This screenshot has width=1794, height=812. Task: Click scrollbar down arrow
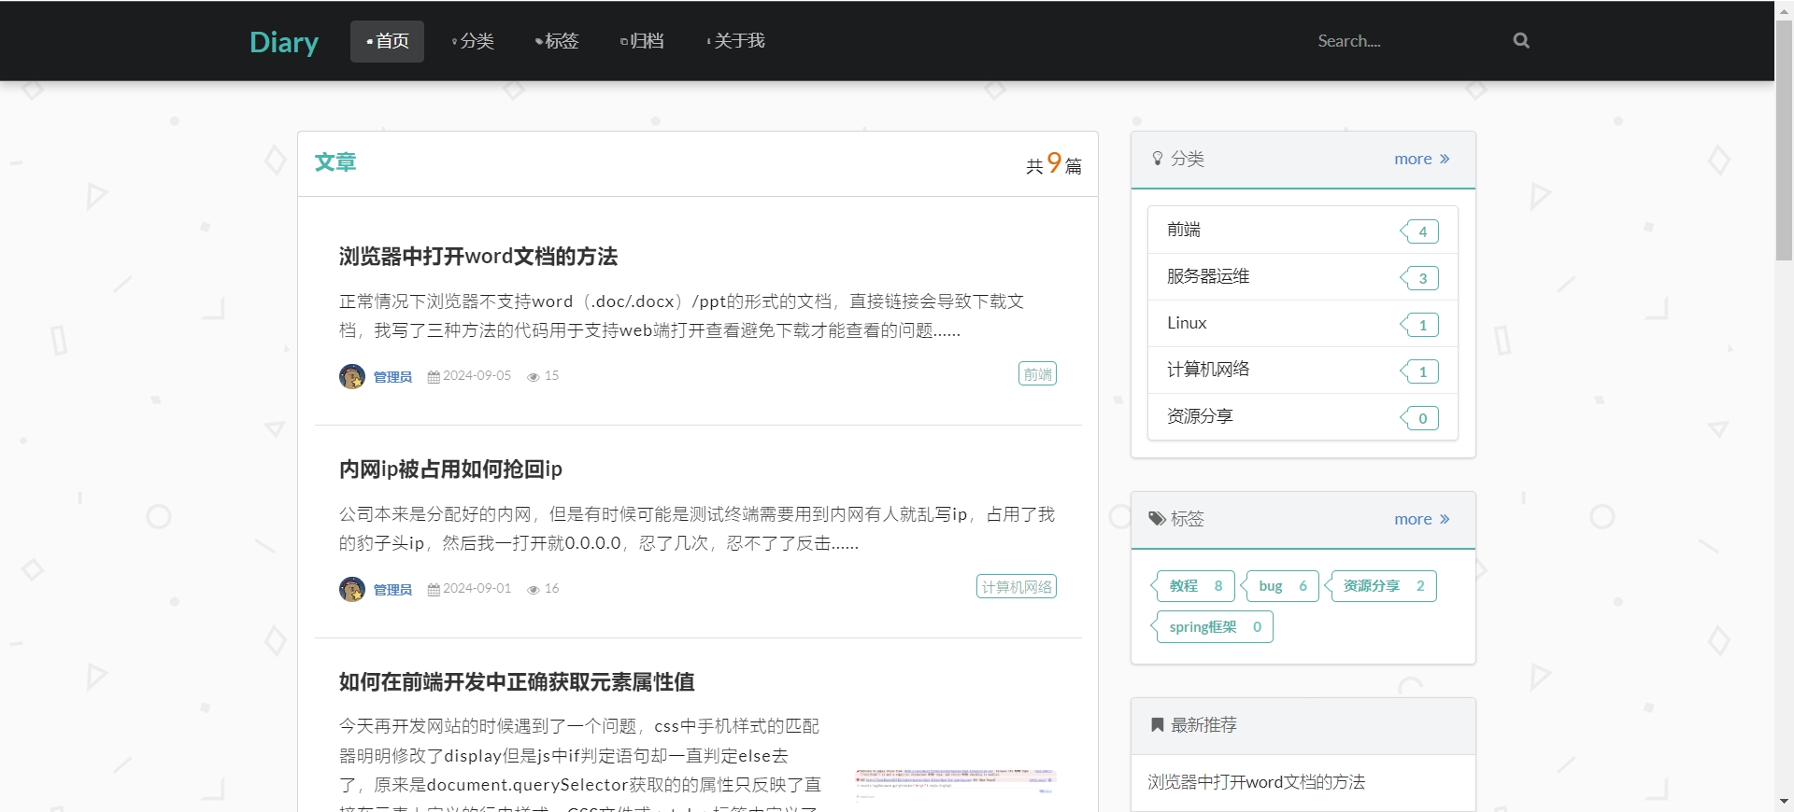pos(1784,802)
